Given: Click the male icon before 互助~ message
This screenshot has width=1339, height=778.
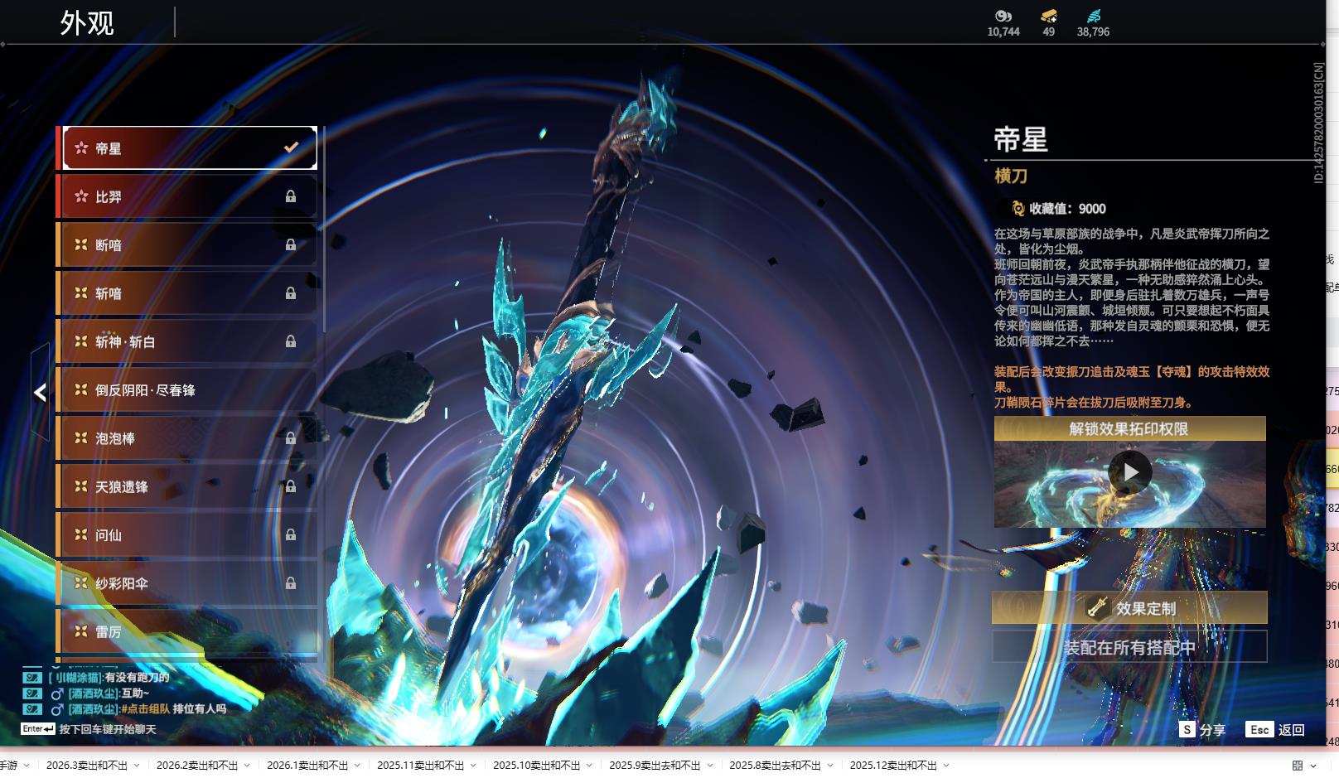Looking at the screenshot, I should 57,693.
